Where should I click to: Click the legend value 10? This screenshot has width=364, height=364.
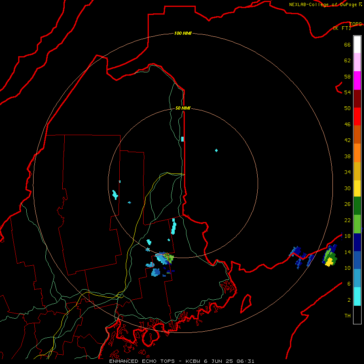point(347,268)
